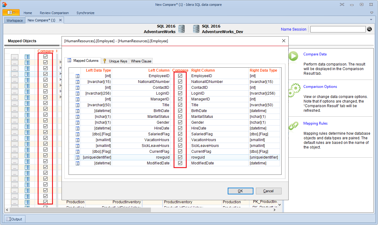Click the VacationHours row column icon

point(77,140)
